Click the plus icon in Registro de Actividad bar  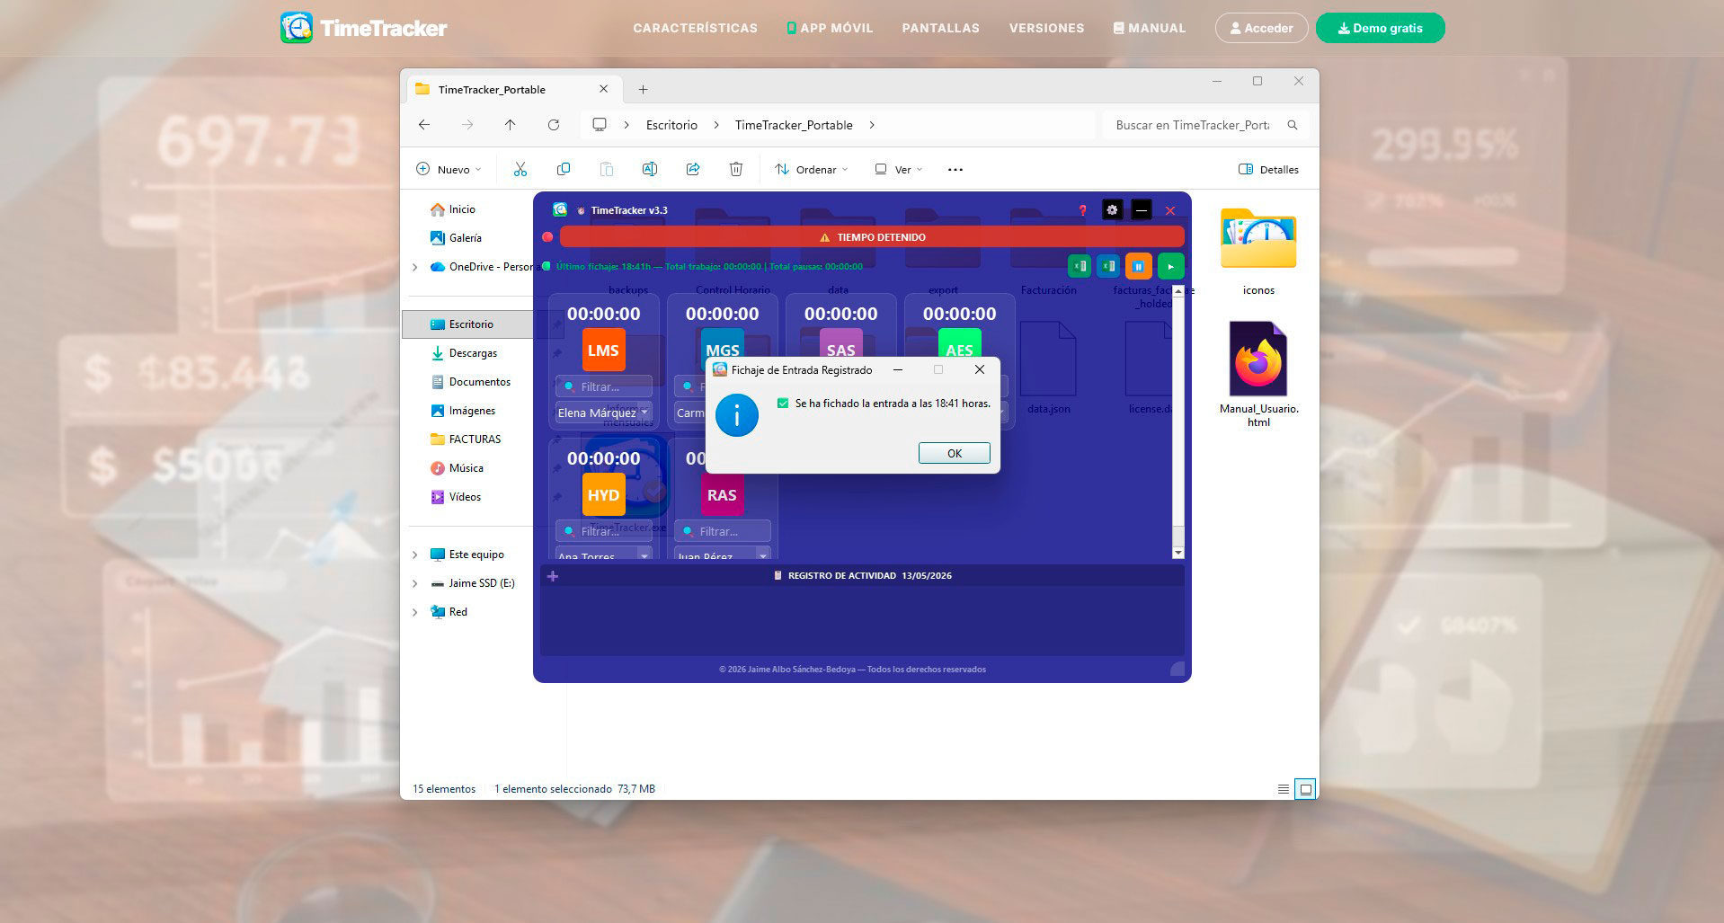click(553, 576)
